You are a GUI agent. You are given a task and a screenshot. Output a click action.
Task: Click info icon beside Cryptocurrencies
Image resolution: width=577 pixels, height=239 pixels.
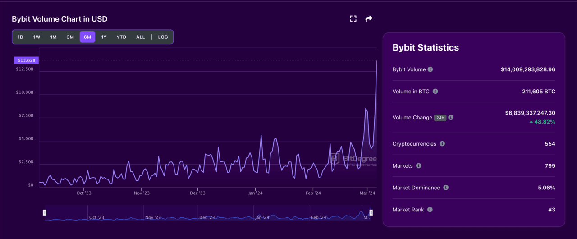click(x=442, y=144)
